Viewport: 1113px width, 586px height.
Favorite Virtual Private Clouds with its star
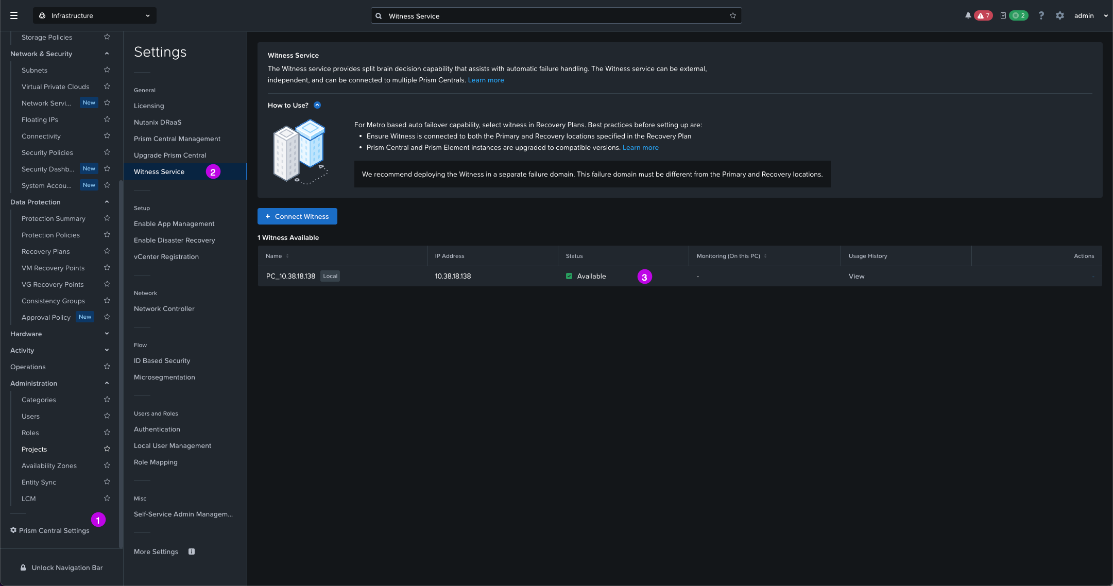point(107,87)
